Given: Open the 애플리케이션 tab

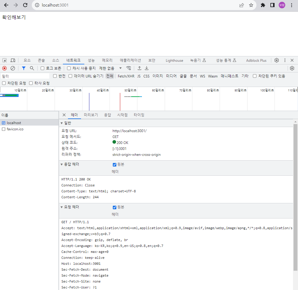Looking at the screenshot, I should pos(130,60).
